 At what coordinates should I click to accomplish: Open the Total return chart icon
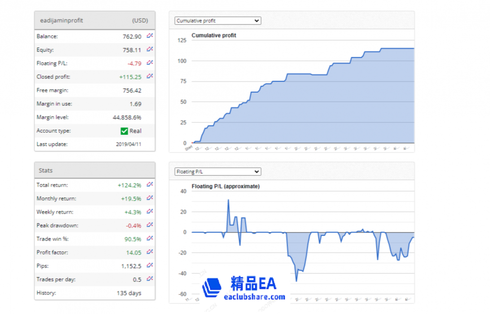150,185
